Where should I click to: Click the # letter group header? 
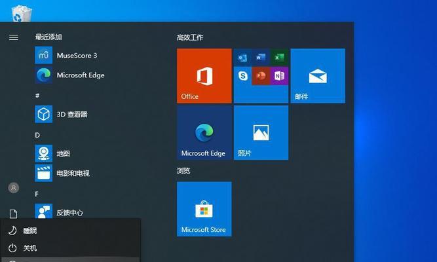point(37,96)
